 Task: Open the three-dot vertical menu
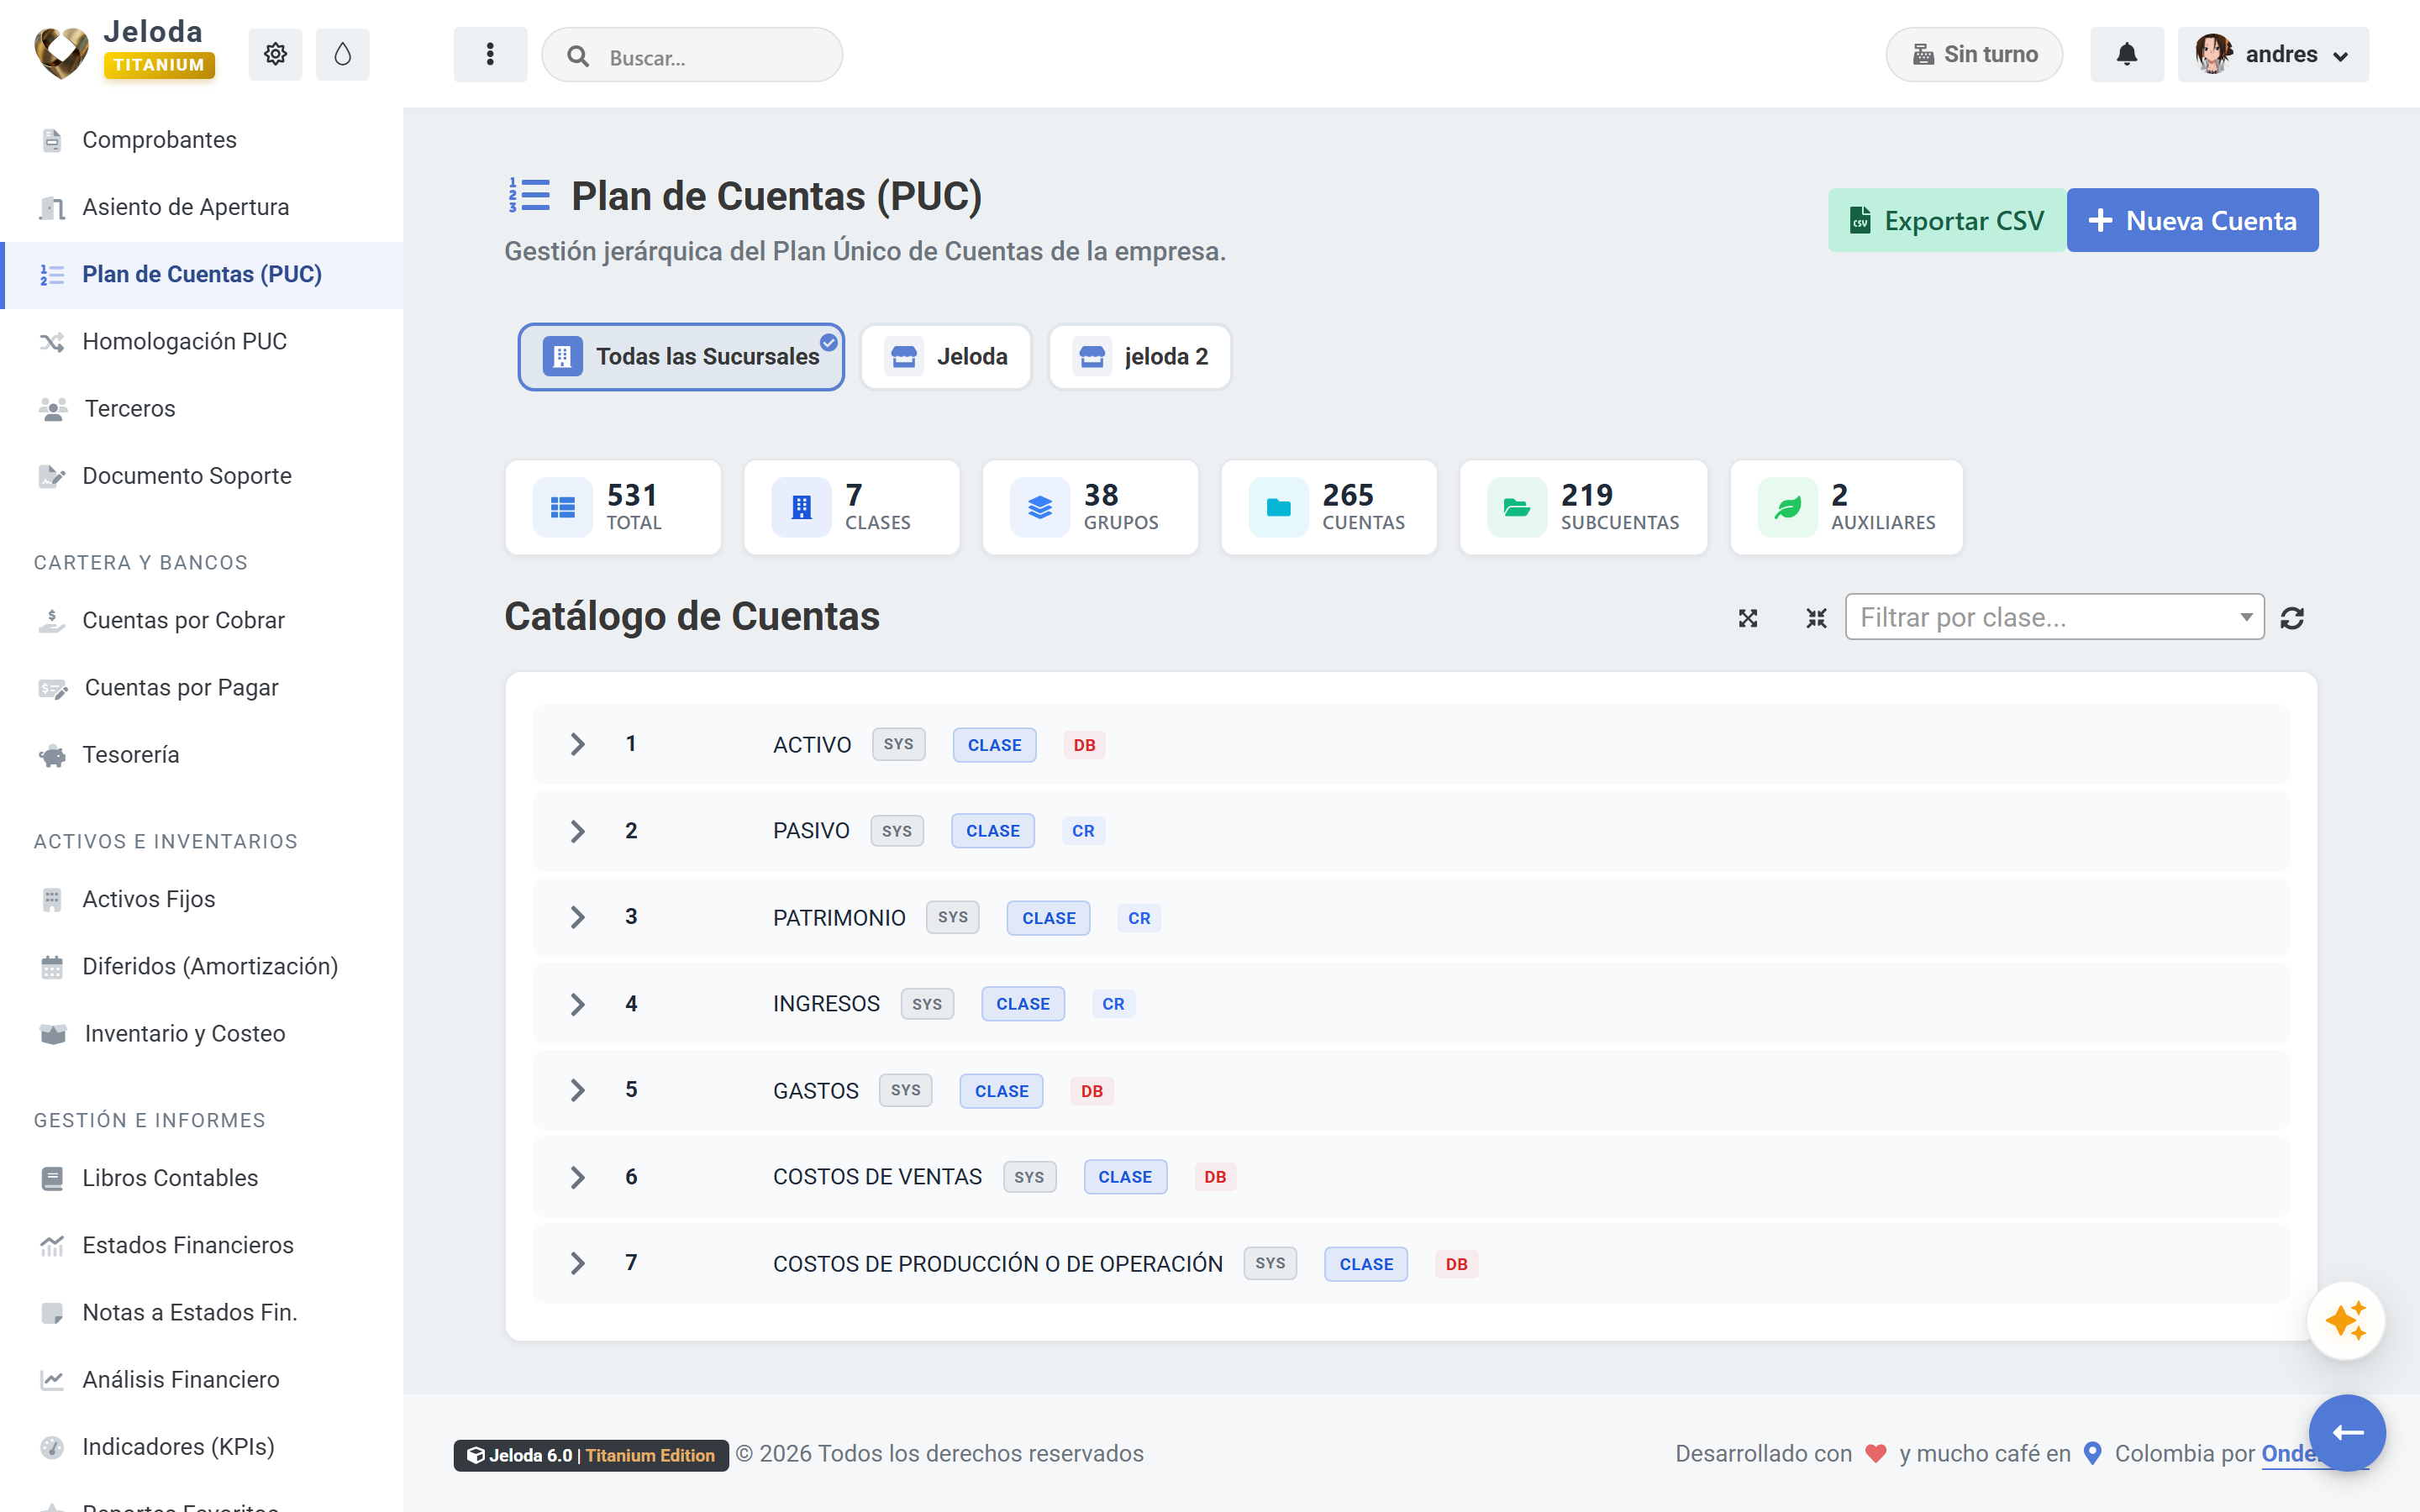point(490,54)
